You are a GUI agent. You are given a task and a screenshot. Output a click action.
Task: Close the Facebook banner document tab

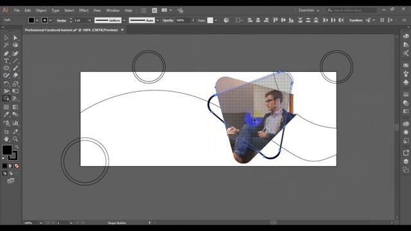pyautogui.click(x=122, y=30)
